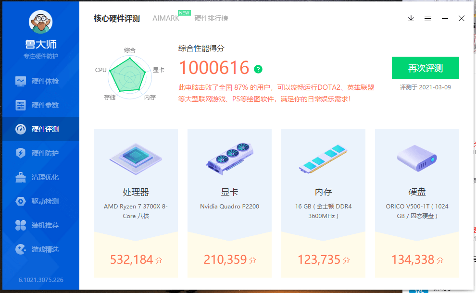Click the graphics card illustration
This screenshot has width=476, height=293.
[x=229, y=159]
